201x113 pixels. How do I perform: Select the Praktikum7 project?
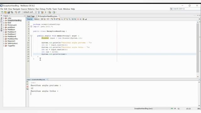point(12,34)
